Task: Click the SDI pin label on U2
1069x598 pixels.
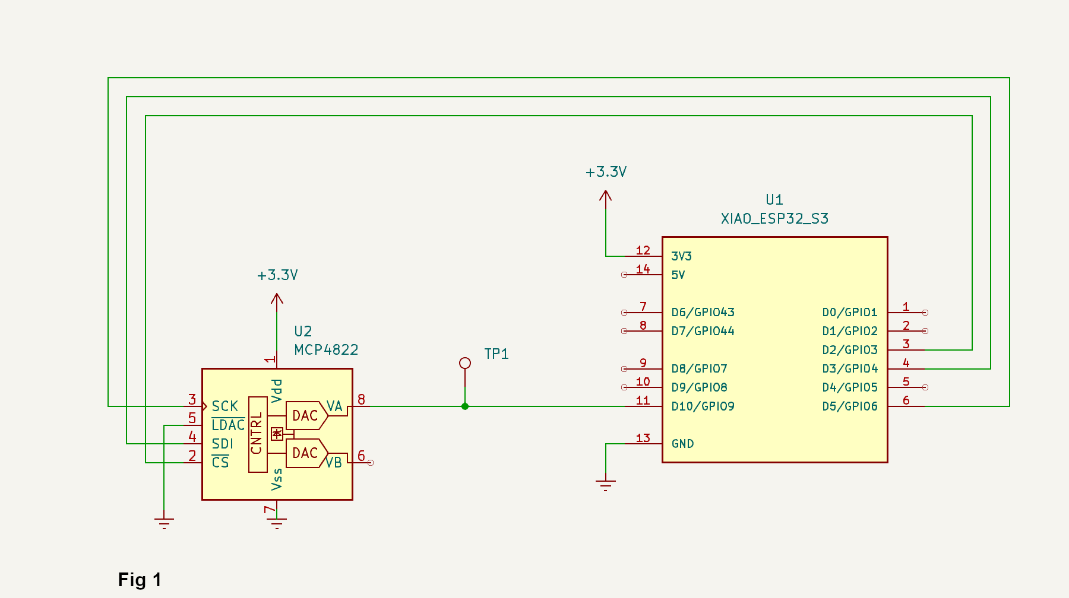Action: pyautogui.click(x=223, y=444)
